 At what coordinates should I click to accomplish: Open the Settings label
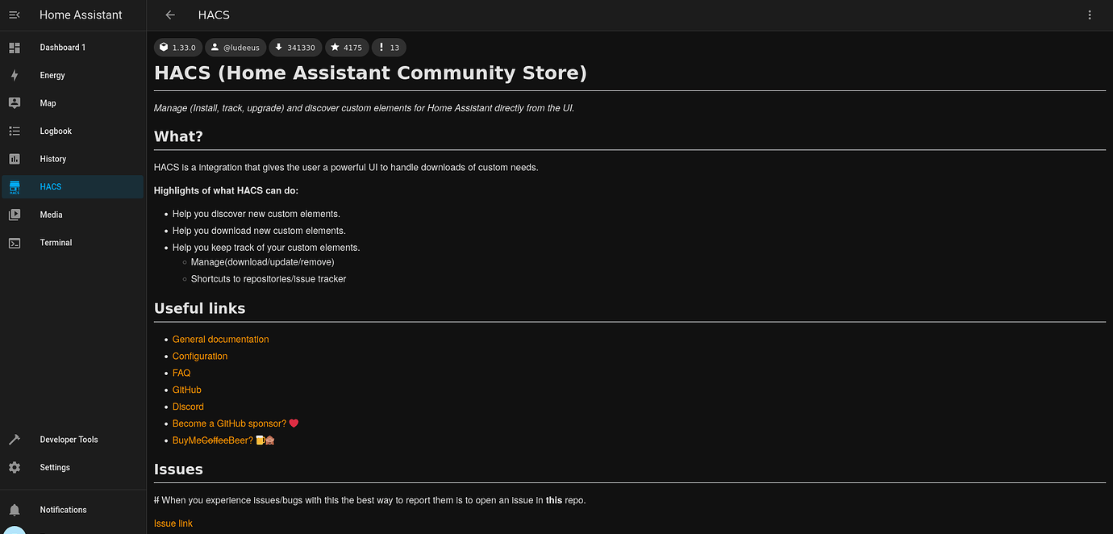[55, 468]
